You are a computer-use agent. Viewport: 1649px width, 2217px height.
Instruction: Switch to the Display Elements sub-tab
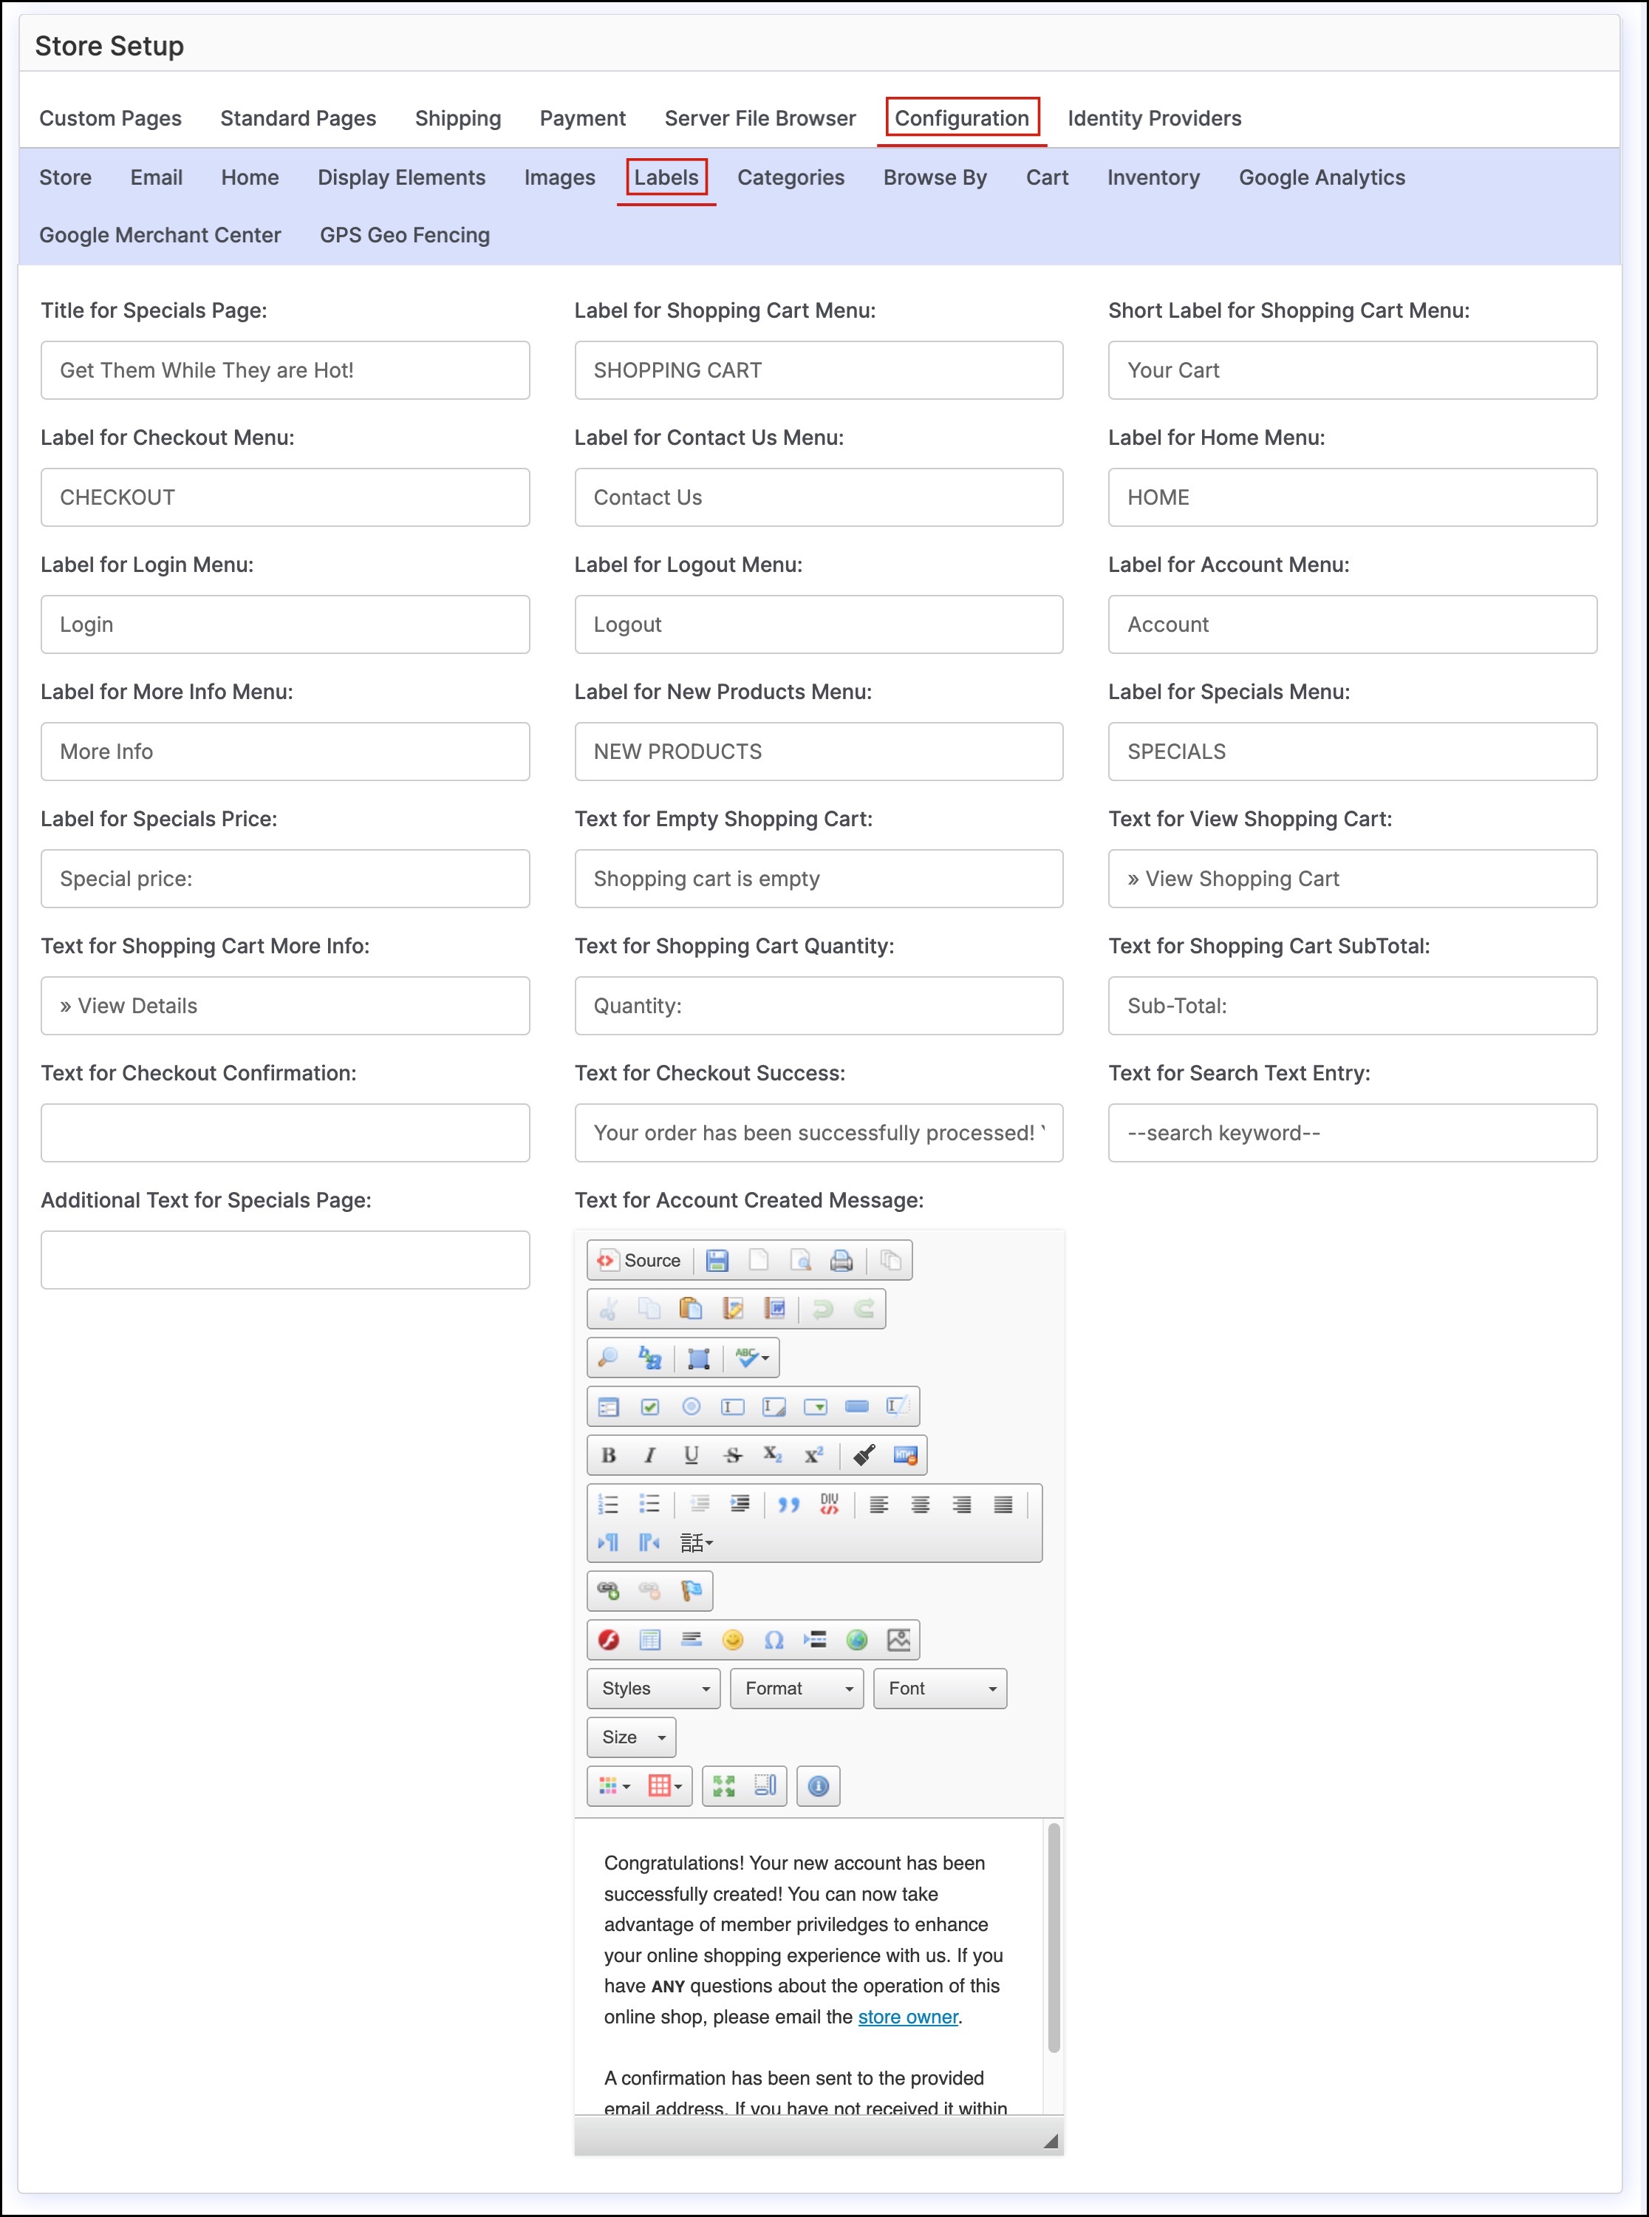point(401,177)
